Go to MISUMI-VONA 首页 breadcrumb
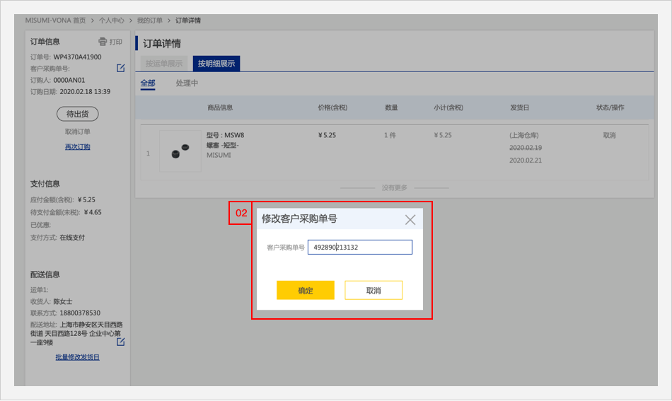 (55, 21)
